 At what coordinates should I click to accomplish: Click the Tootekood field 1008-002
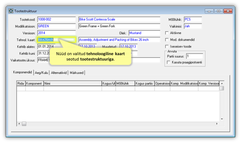point(56,19)
